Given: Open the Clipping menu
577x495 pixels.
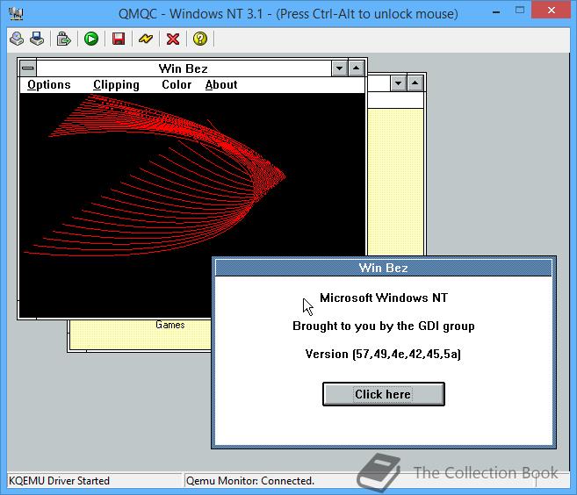Looking at the screenshot, I should (x=116, y=84).
